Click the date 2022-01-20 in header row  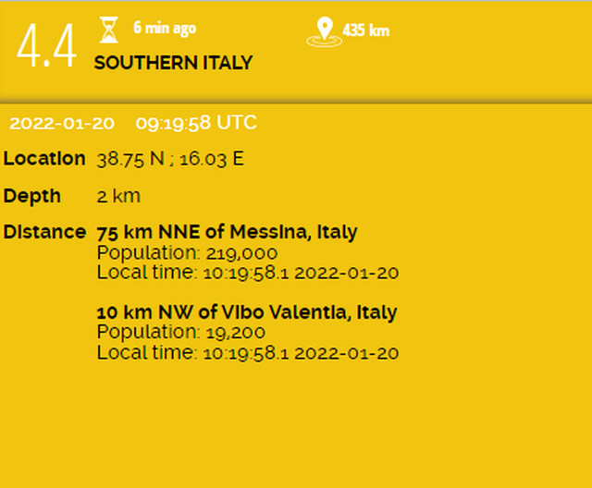[x=63, y=123]
